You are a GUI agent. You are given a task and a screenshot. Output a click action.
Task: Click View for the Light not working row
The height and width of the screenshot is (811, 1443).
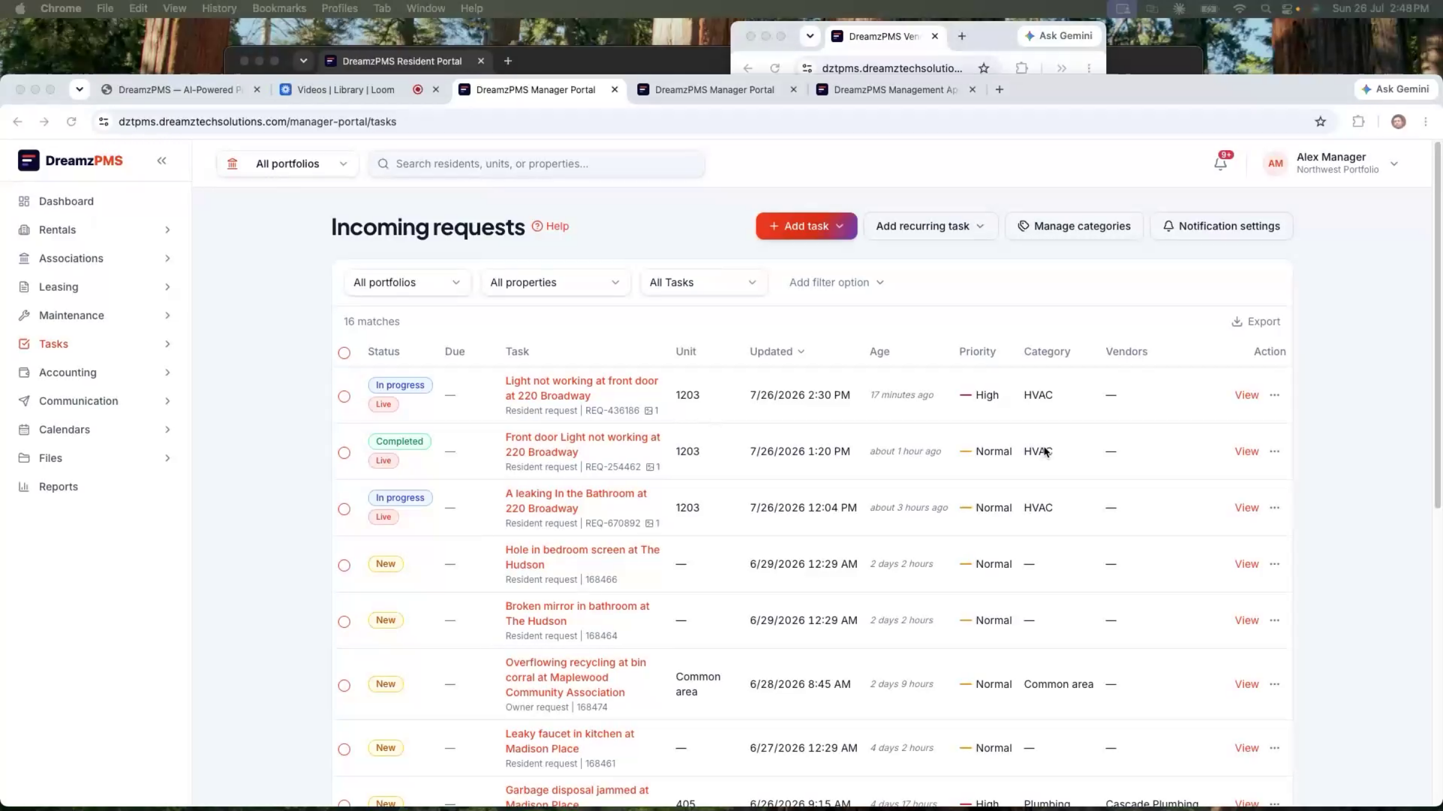(x=1246, y=395)
